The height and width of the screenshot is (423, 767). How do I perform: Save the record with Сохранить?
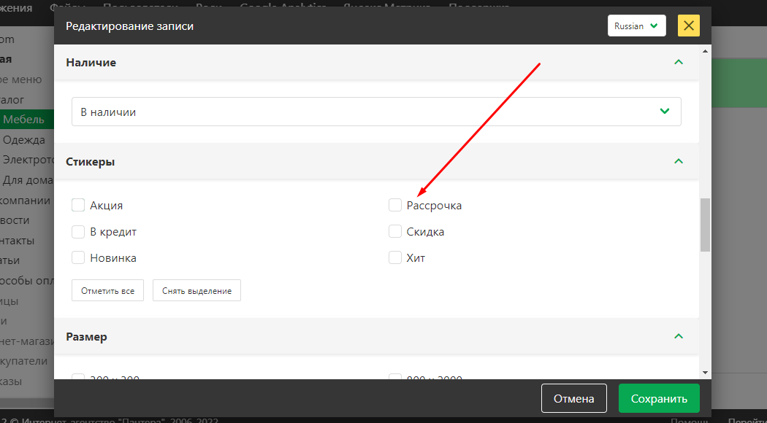click(658, 399)
